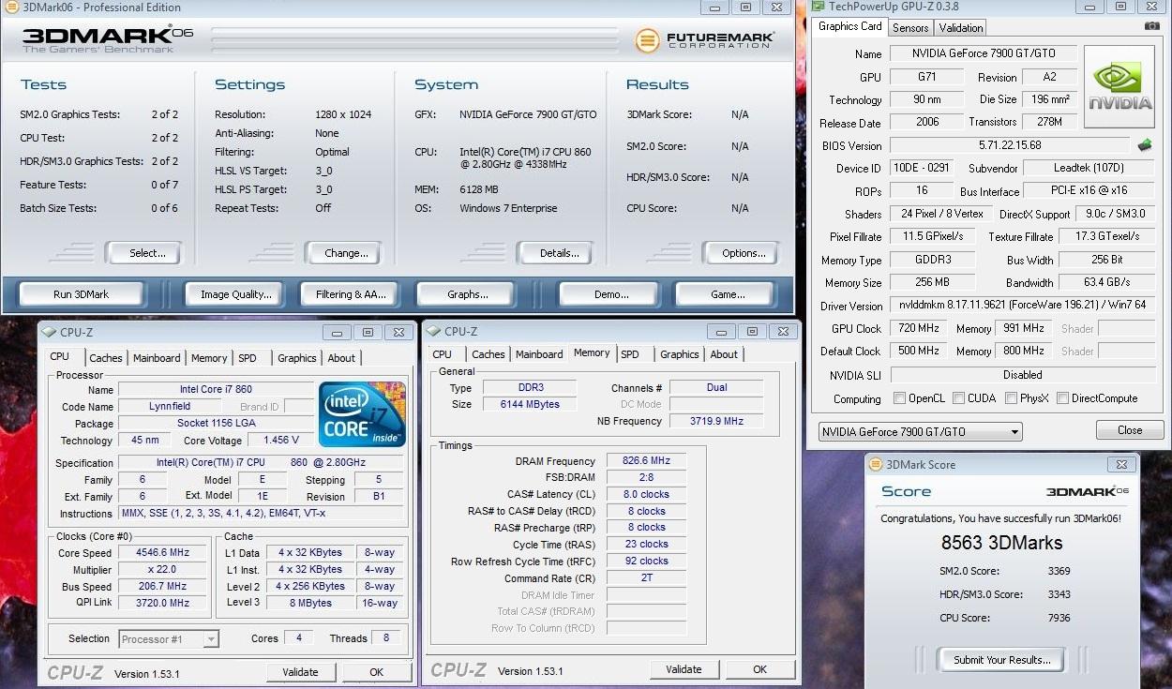Click the NVIDIA logo in GPU-Z
The height and width of the screenshot is (689, 1172).
(1119, 87)
